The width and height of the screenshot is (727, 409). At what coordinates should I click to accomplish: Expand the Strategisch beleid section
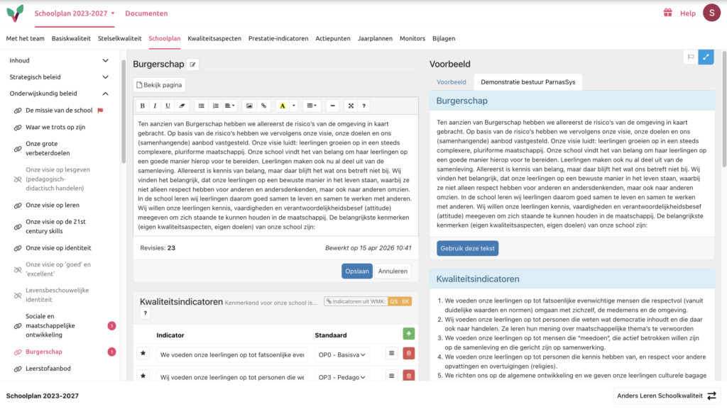coord(60,77)
